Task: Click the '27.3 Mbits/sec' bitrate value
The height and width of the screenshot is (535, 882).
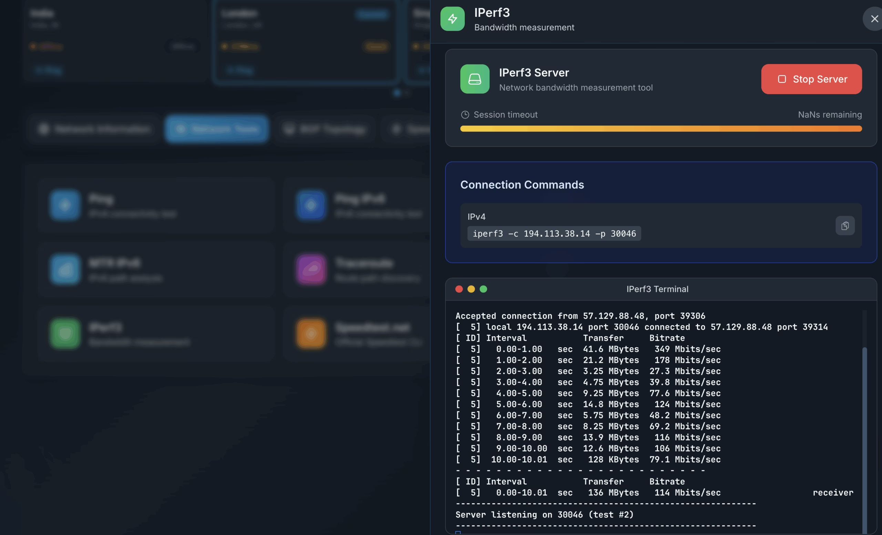Action: 685,371
